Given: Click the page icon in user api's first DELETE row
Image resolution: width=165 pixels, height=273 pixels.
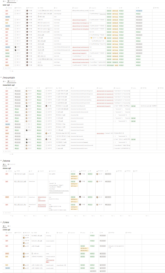Looking at the screenshot, I should 38,17.
